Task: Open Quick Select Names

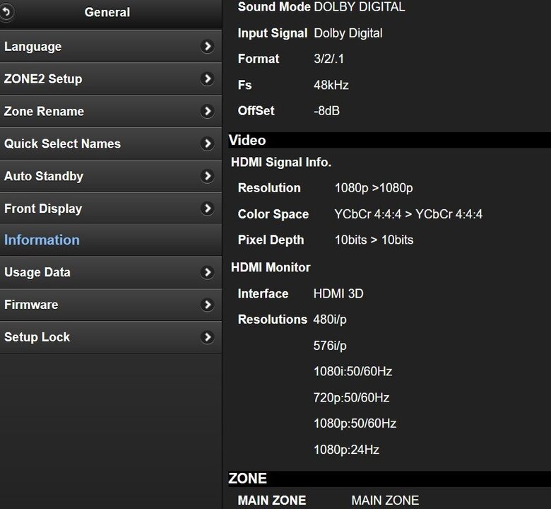Action: 111,144
